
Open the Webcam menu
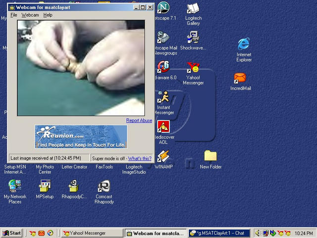click(30, 15)
